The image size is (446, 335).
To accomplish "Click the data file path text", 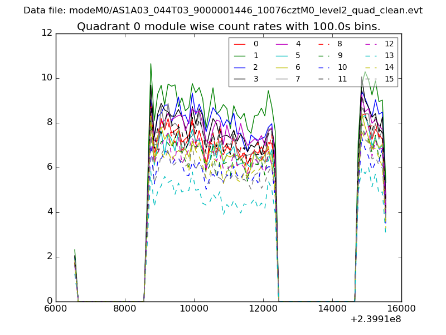I will tap(223, 10).
